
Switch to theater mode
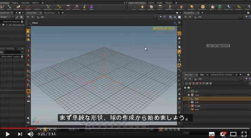click(233, 134)
